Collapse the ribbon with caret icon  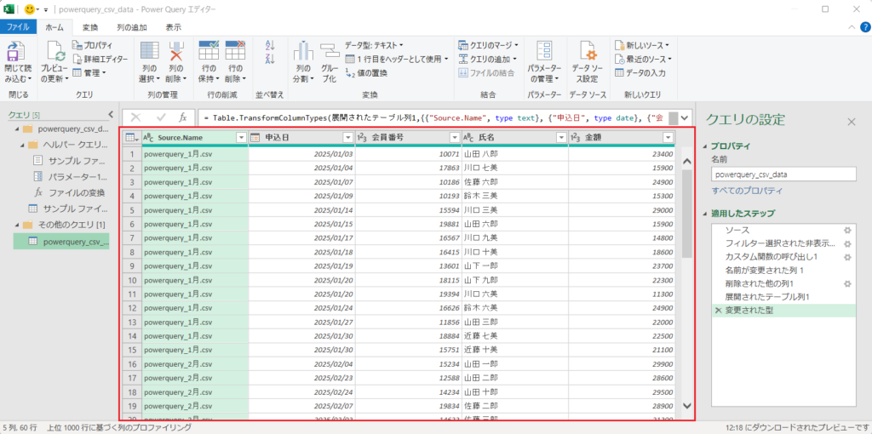[x=852, y=27]
